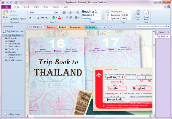Click the numbered list icon
This screenshot has width=172, height=119.
point(70,12)
